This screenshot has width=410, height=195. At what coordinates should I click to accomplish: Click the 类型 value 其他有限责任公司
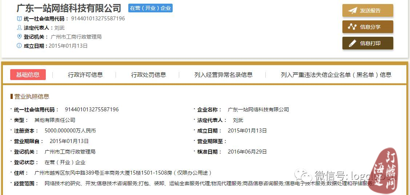55,120
